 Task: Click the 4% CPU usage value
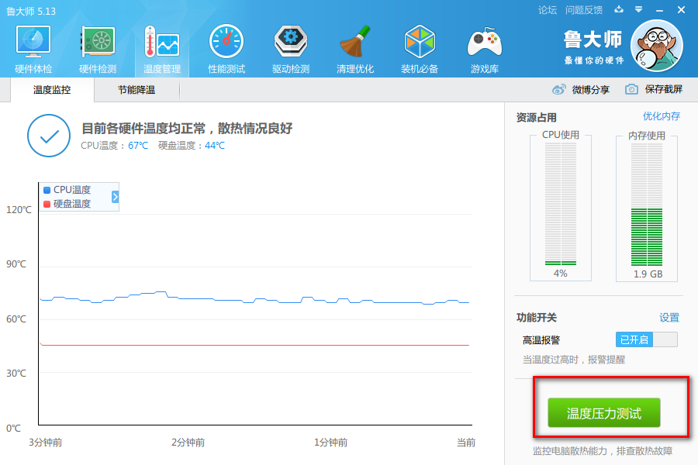pos(561,274)
